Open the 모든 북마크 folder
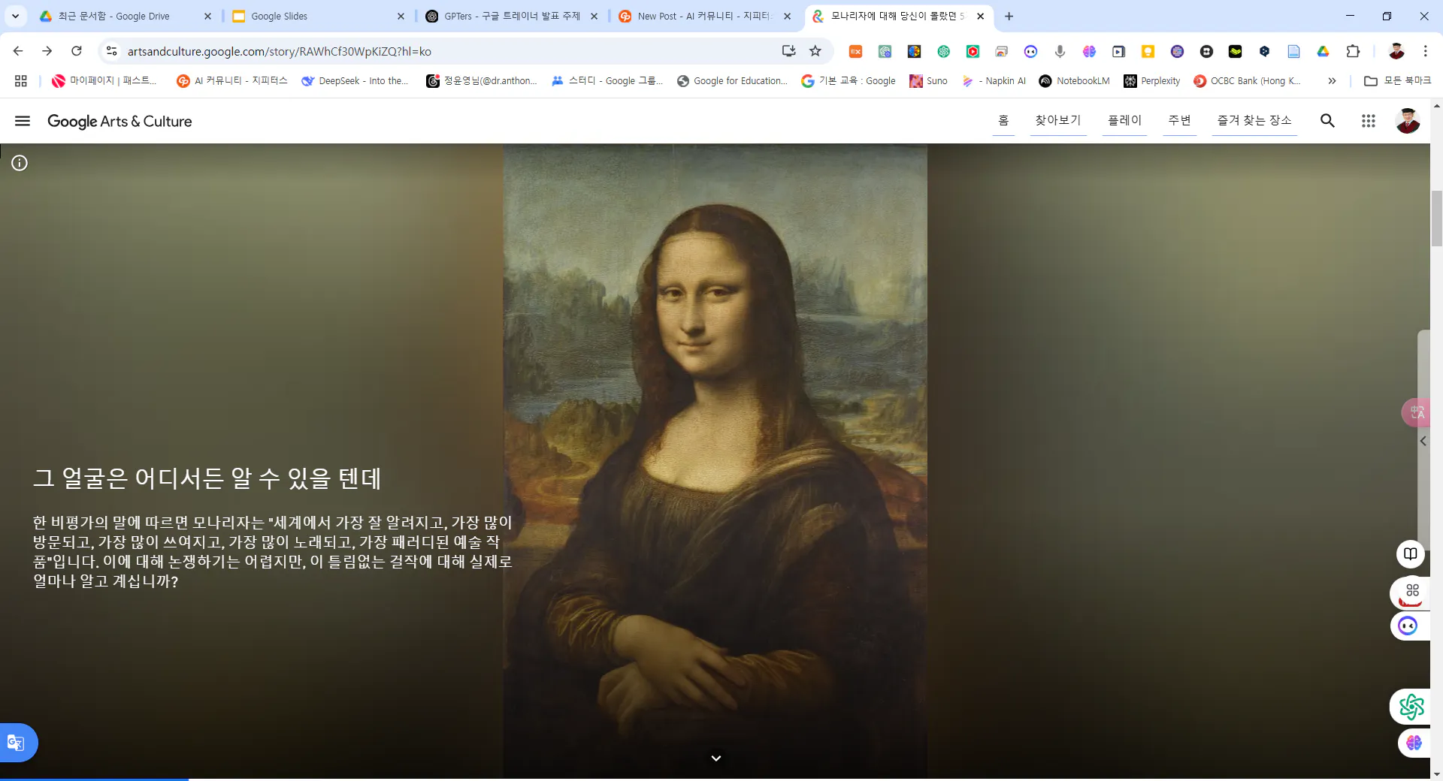 (1398, 80)
